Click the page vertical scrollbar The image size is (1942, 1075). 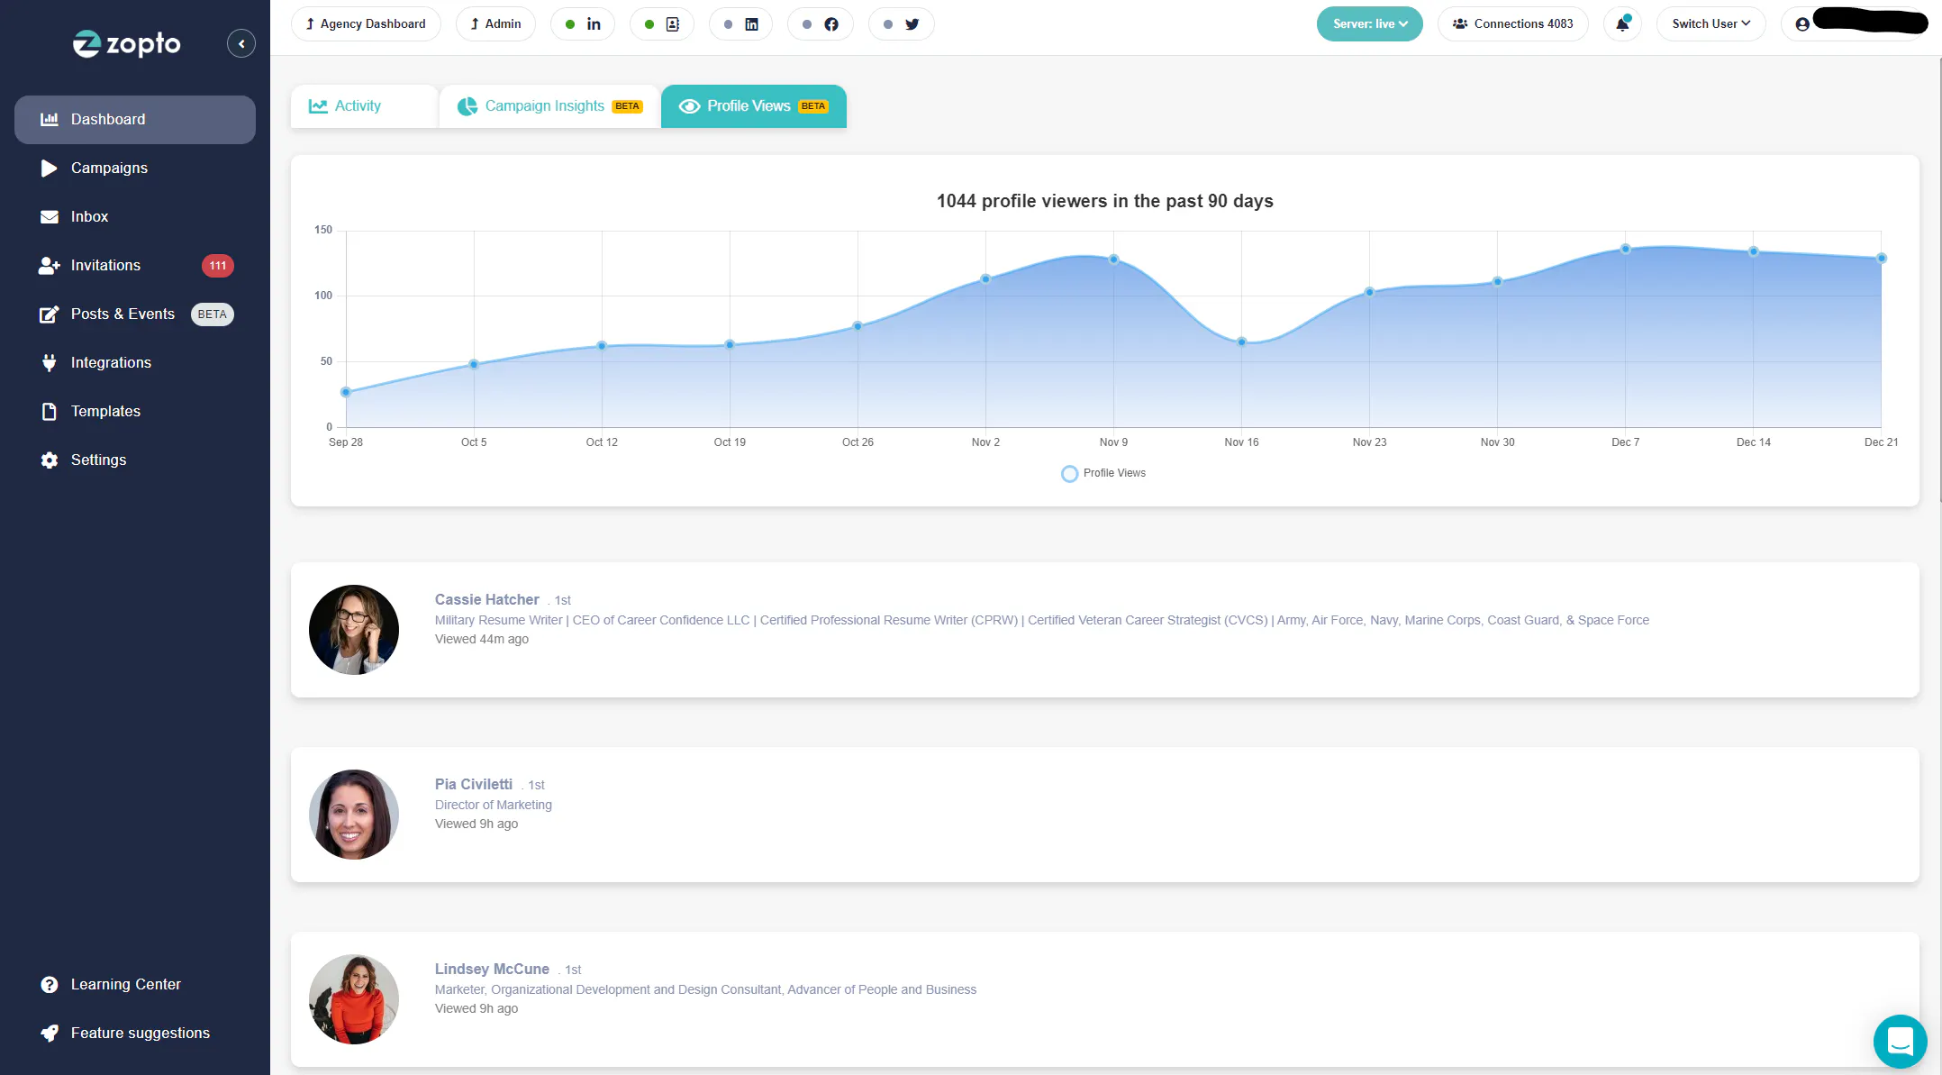tap(1938, 279)
